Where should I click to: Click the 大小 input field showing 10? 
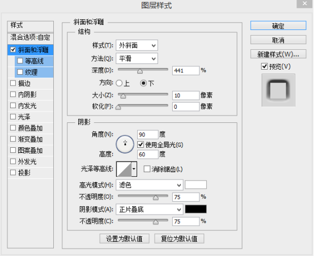(186, 96)
